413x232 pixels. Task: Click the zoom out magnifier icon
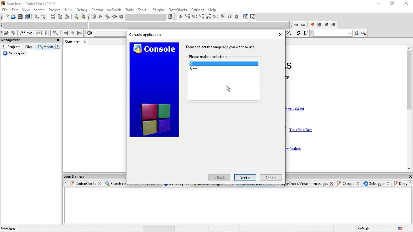tap(289, 33)
